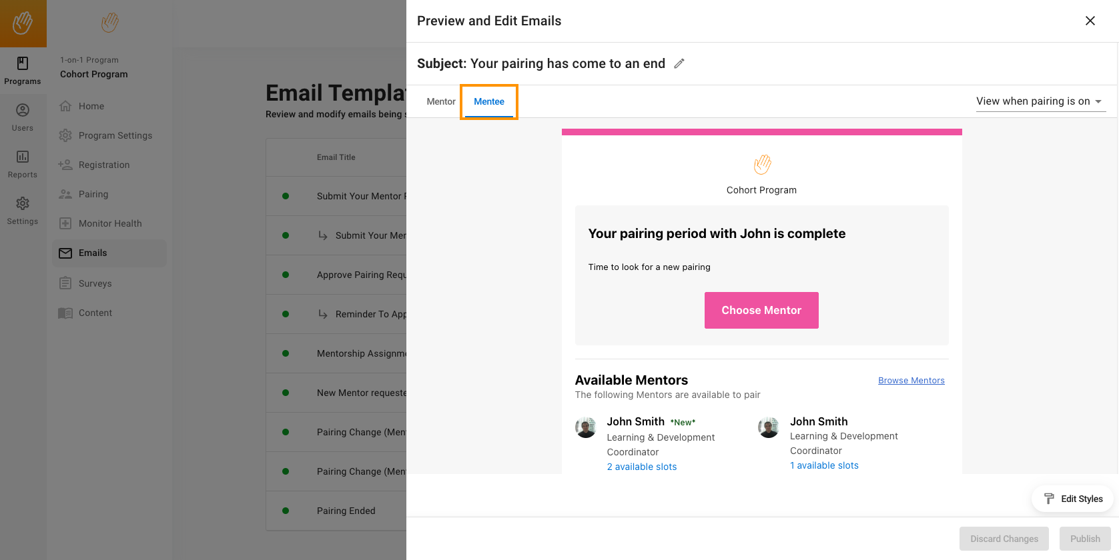Click the Discard Changes button
The width and height of the screenshot is (1119, 560).
(1004, 539)
